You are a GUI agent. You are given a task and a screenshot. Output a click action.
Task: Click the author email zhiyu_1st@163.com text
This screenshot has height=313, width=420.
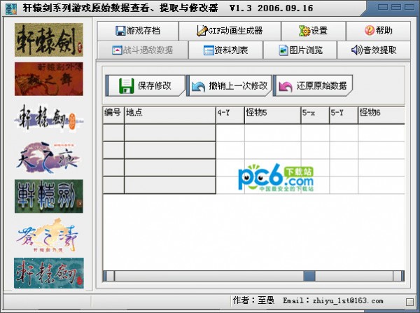click(x=348, y=300)
